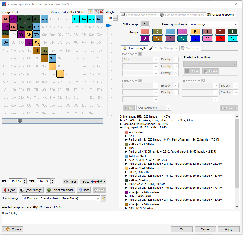Click the Entire range asterisk button
The image size is (243, 235).
tap(145, 24)
